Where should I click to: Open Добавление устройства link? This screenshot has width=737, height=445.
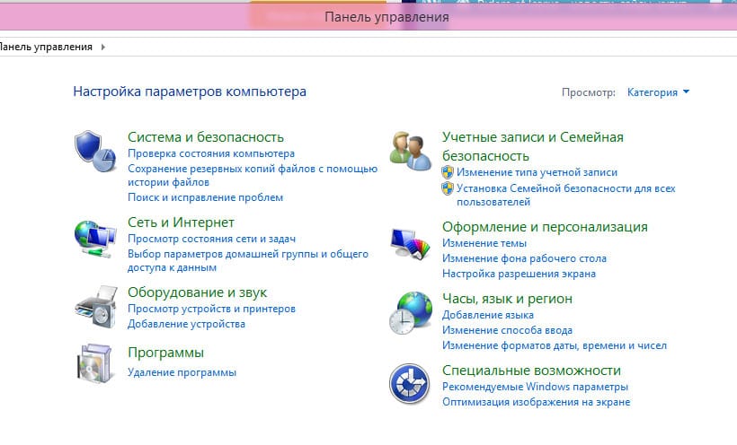186,324
